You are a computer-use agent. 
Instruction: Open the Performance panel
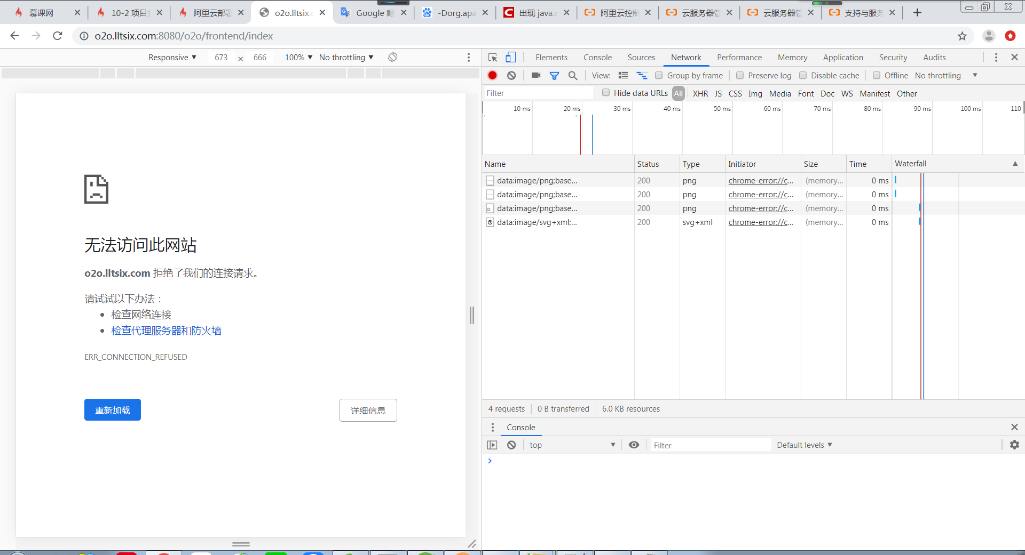pos(739,58)
